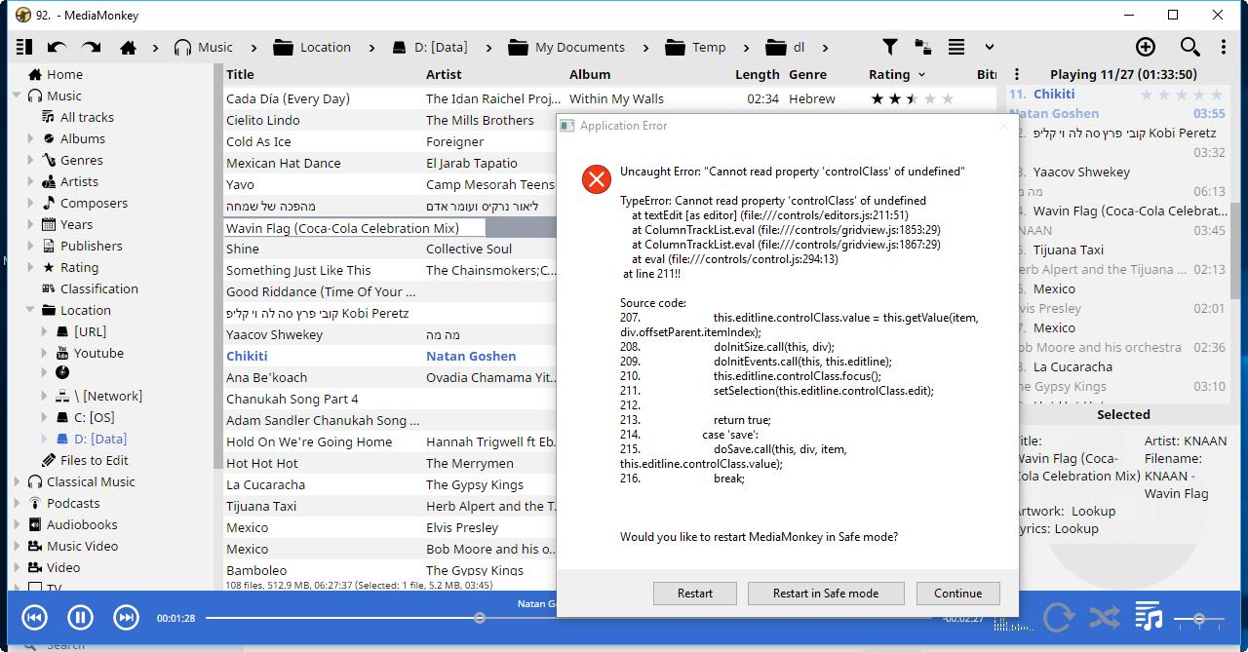This screenshot has width=1248, height=652.
Task: Click the circled plus add icon
Action: click(1146, 47)
